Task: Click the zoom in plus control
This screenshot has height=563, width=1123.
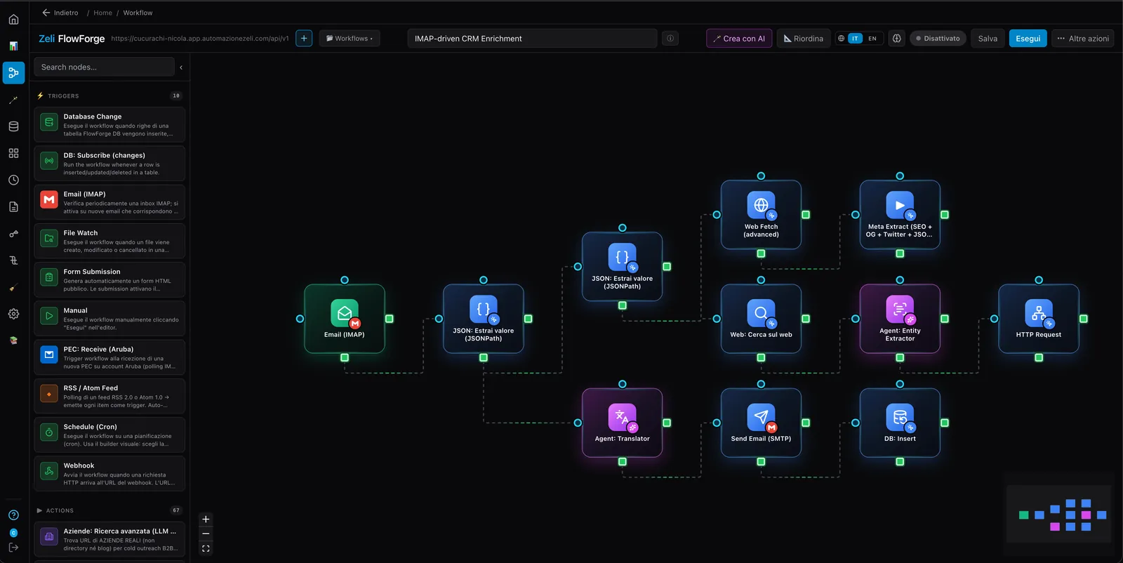Action: tap(206, 519)
